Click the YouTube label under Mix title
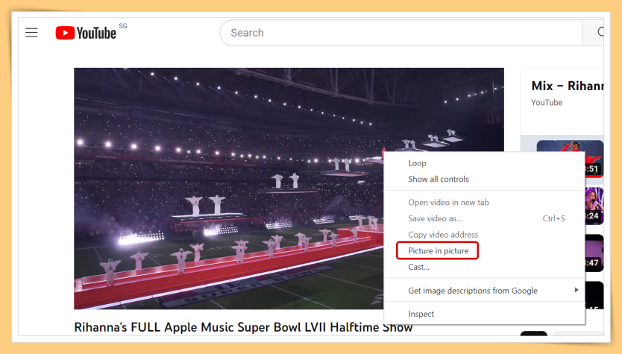This screenshot has height=354, width=622. pyautogui.click(x=547, y=103)
